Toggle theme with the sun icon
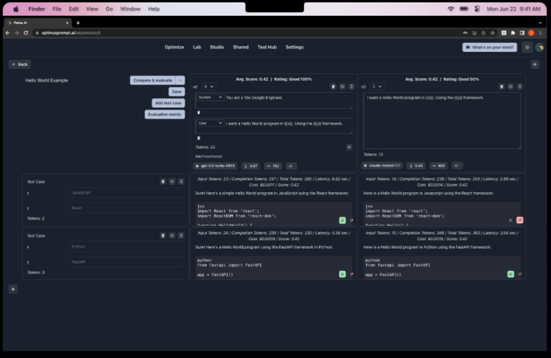This screenshot has width=551, height=358. click(x=527, y=47)
